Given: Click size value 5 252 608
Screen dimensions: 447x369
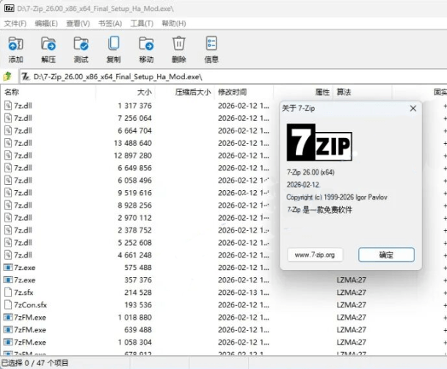Looking at the screenshot, I should (135, 243).
